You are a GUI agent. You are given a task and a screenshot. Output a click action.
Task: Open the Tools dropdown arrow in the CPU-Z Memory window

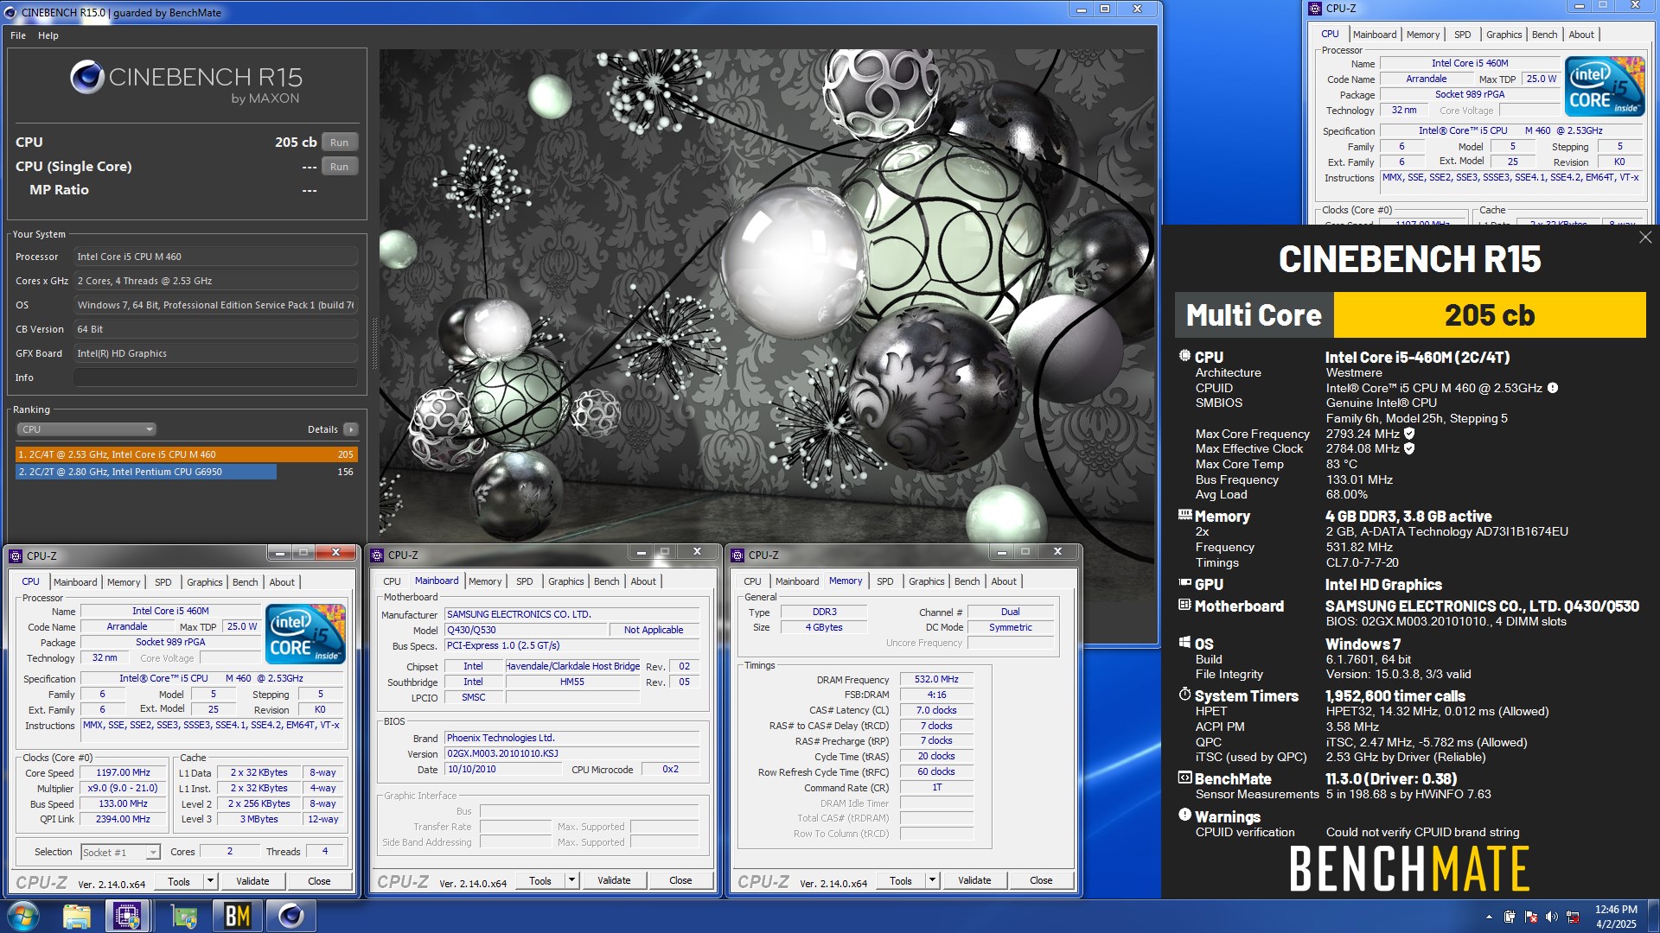click(932, 880)
